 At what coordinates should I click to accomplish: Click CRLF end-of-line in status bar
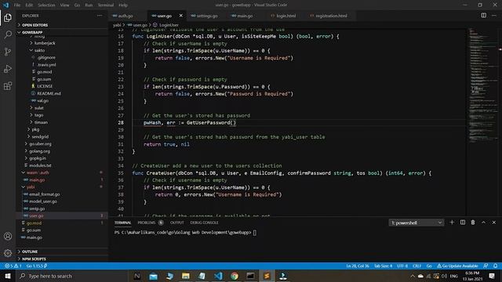click(x=417, y=266)
